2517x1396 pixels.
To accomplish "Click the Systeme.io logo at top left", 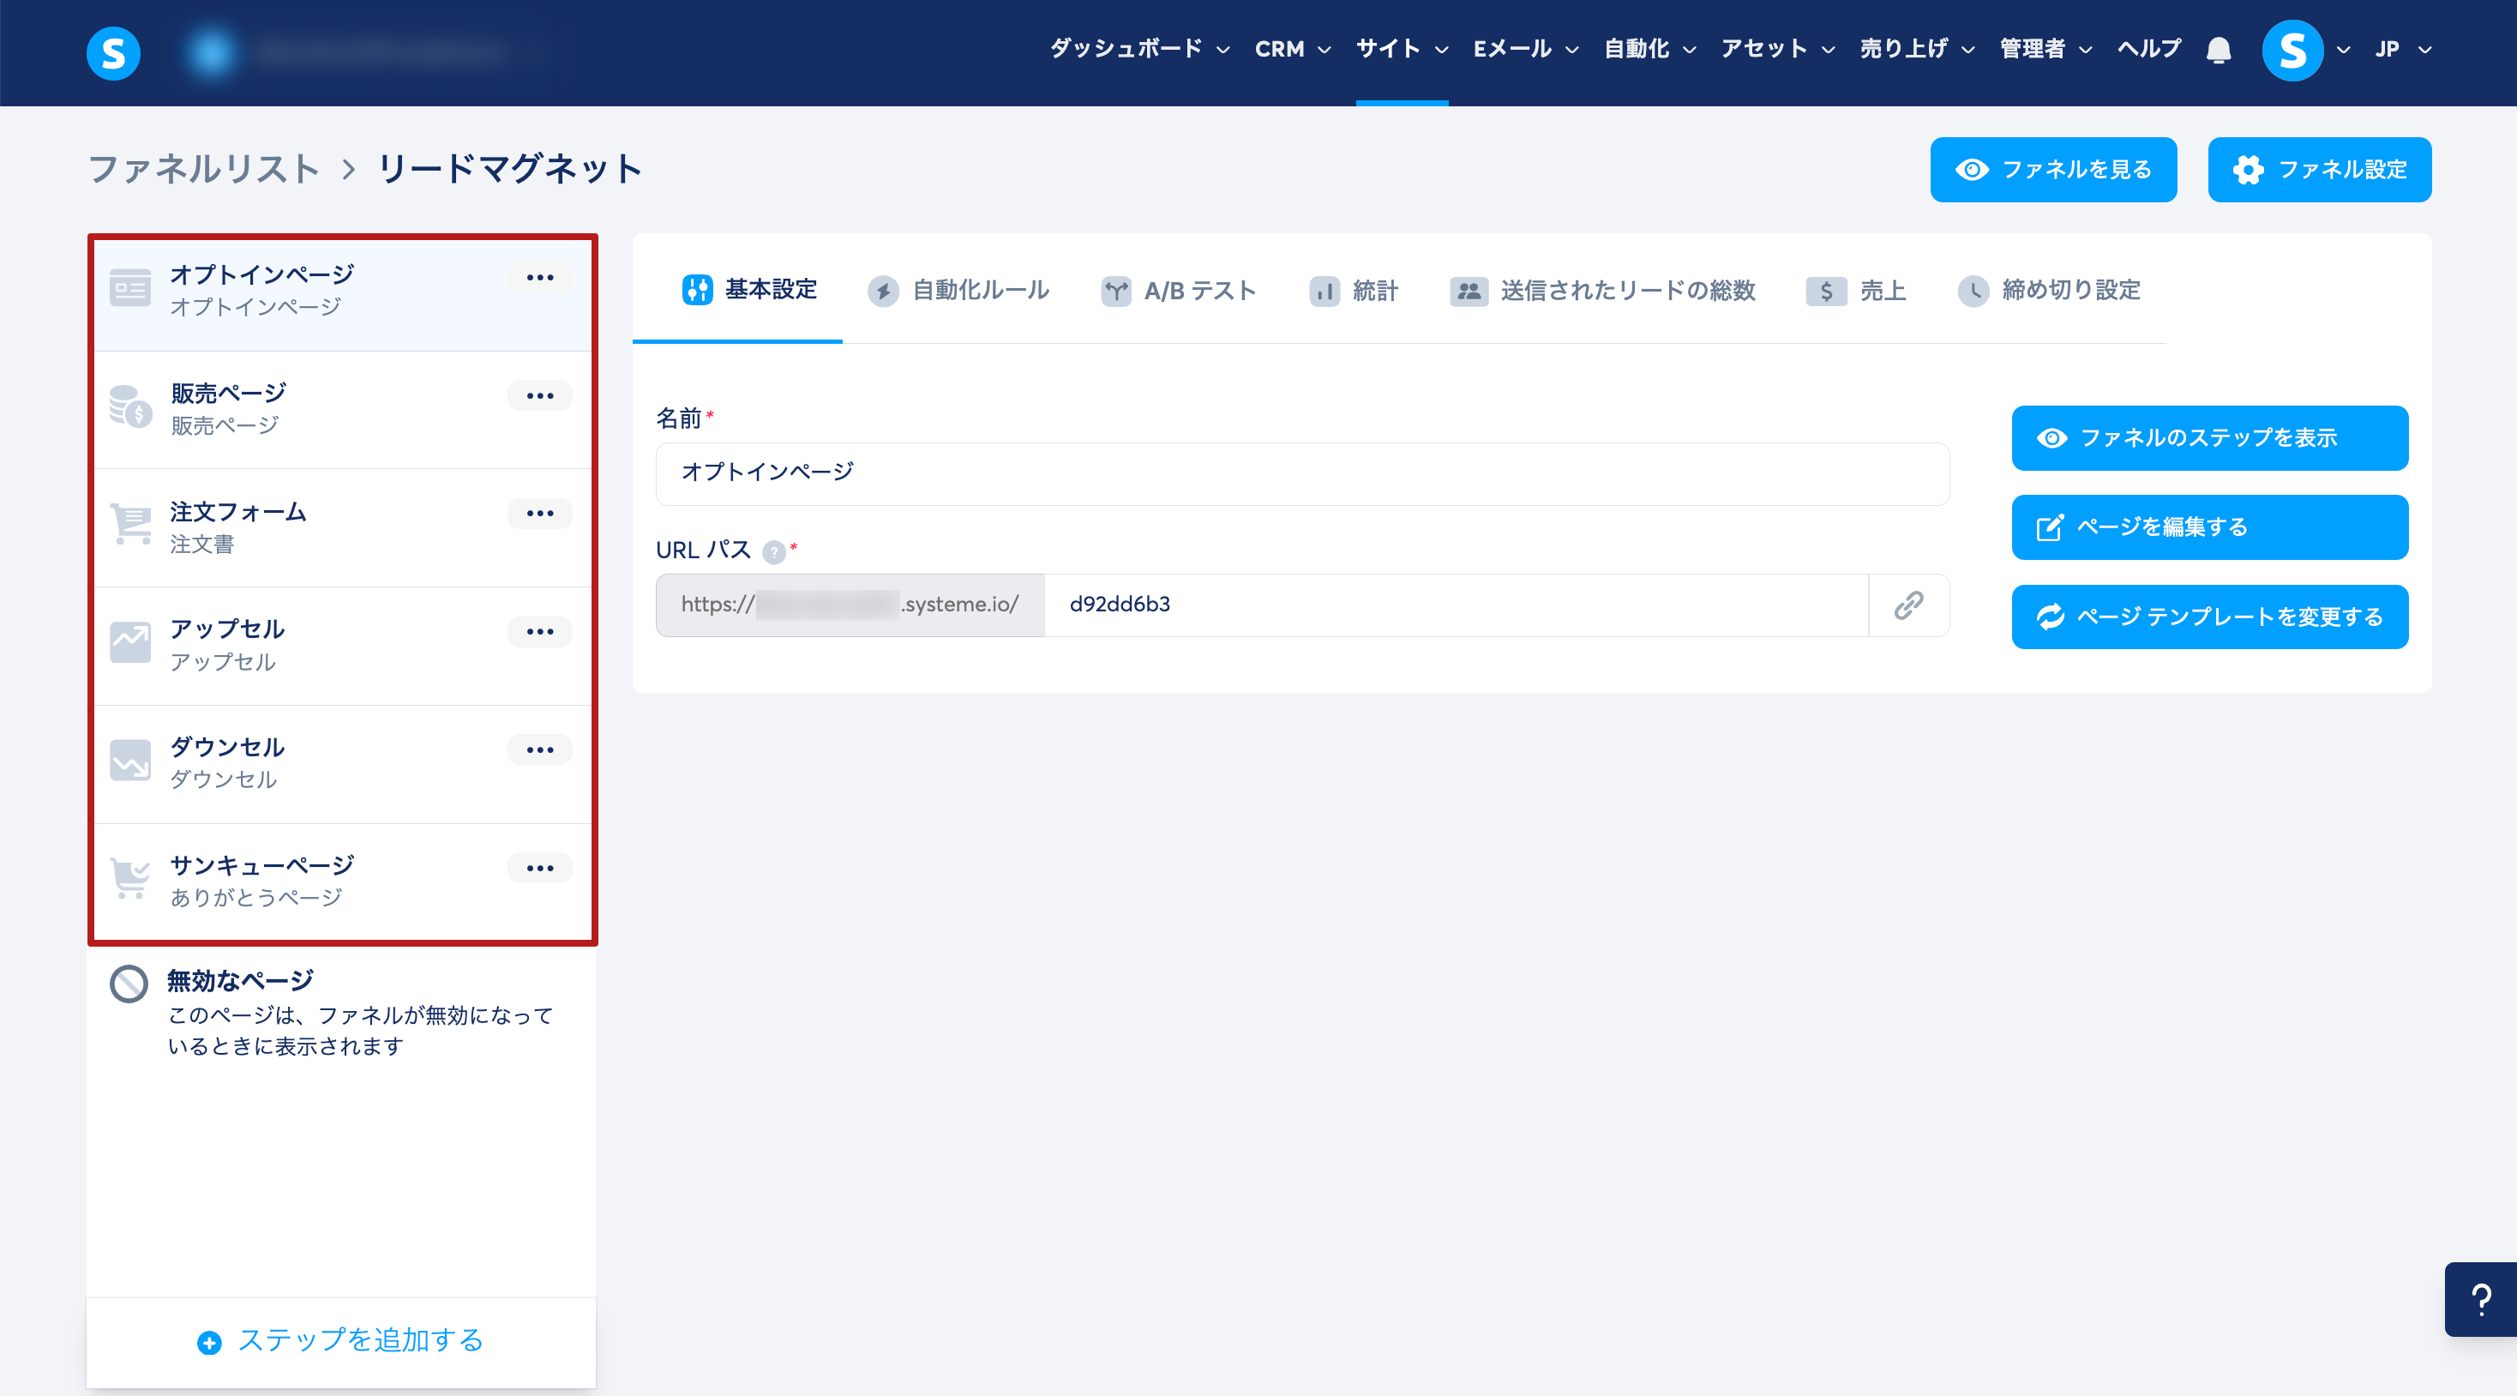I will (113, 51).
